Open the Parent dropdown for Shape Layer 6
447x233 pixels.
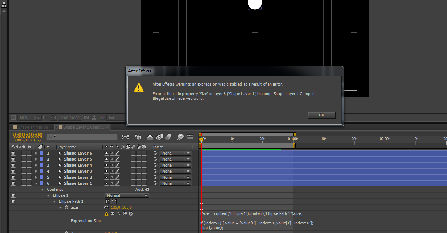coord(175,153)
